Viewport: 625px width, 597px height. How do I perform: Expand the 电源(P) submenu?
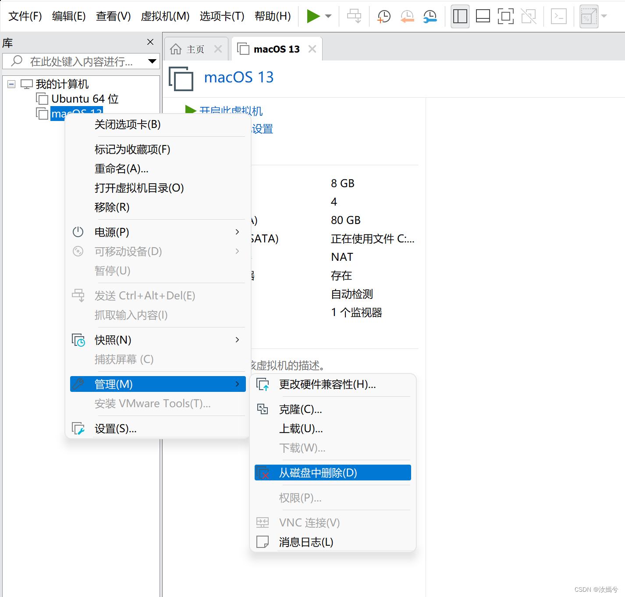pos(158,232)
